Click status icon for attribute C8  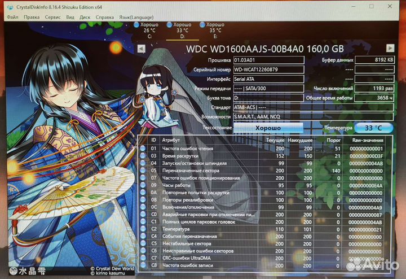pos(143,265)
